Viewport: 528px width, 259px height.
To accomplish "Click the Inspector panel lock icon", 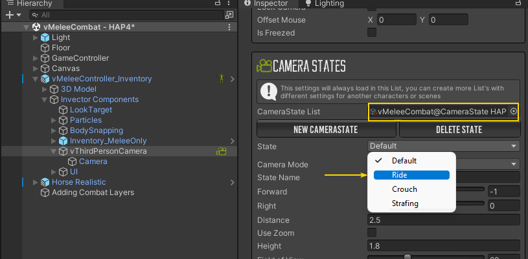I will (x=518, y=3).
